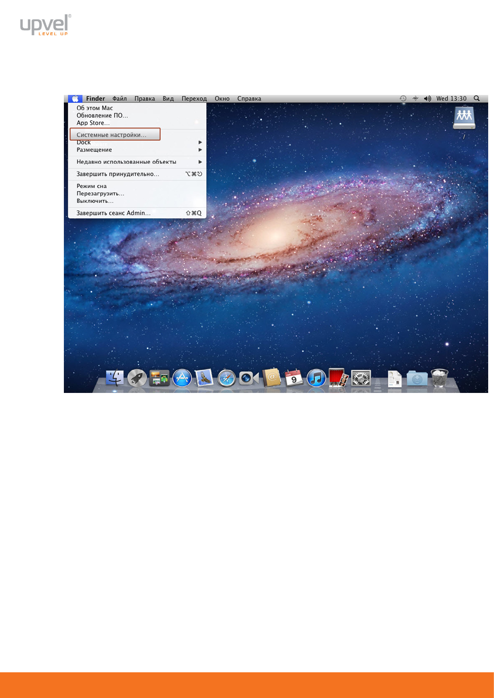Click the Spotlight search magnifier icon
Viewport: 494px width, 698px height.
point(477,99)
